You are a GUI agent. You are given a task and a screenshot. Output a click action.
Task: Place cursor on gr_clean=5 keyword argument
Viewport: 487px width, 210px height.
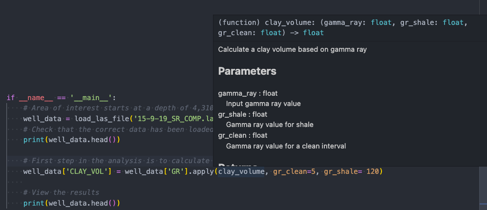click(294, 171)
